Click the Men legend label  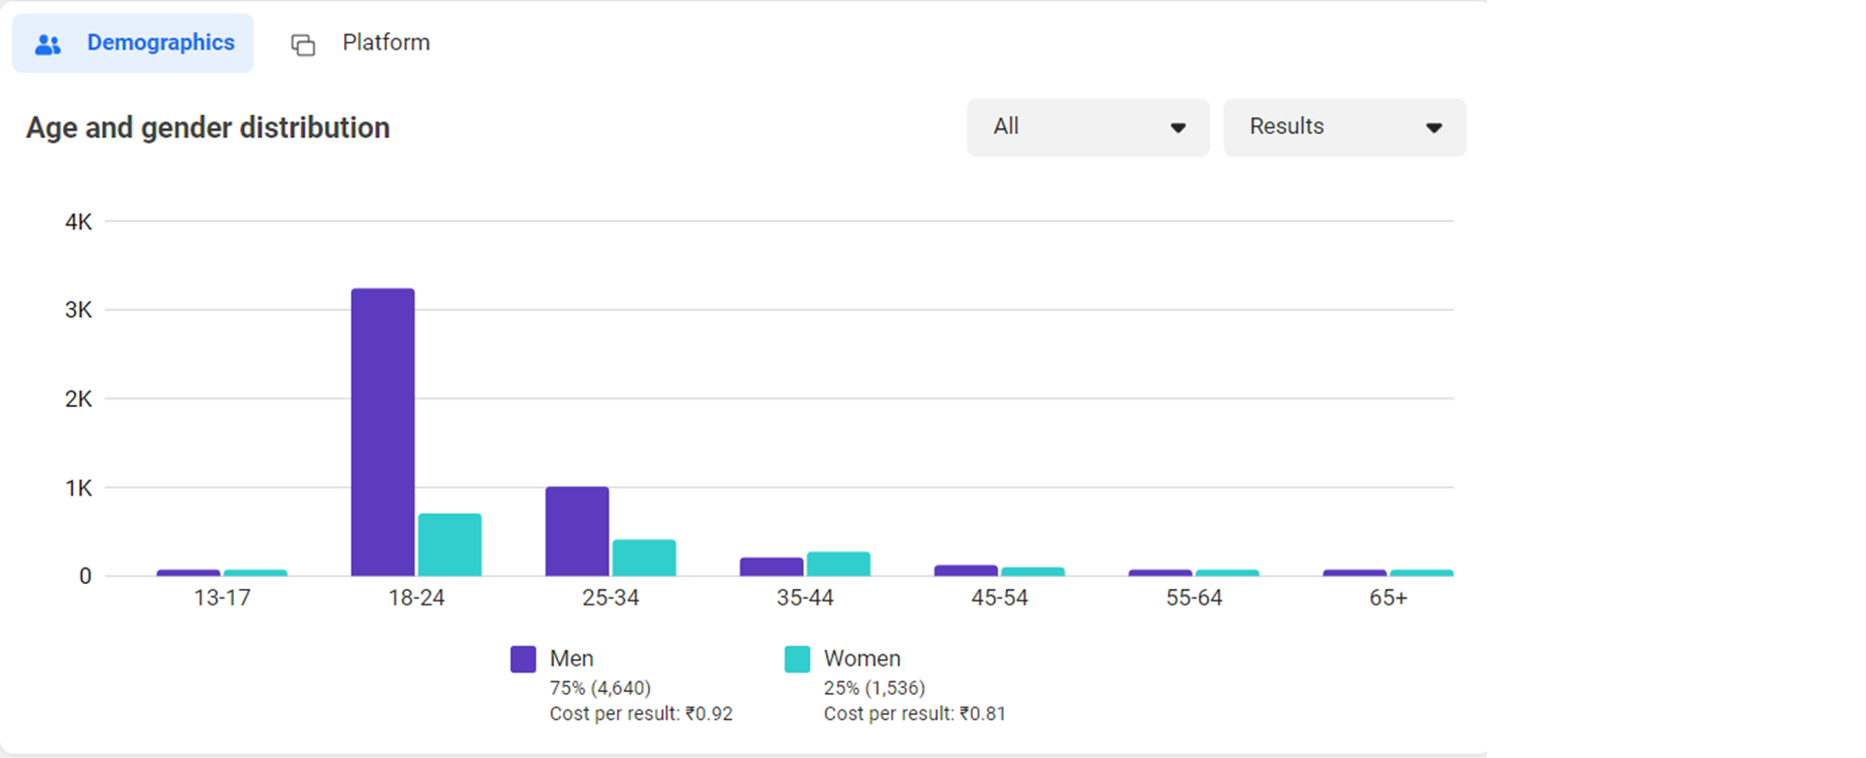571,658
